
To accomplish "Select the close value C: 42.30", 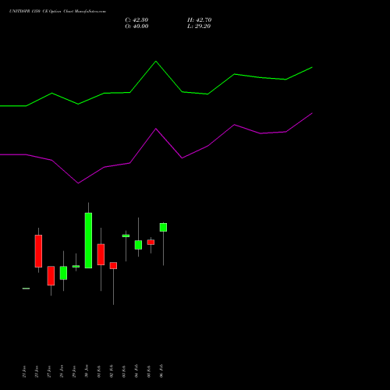I will tap(136, 20).
